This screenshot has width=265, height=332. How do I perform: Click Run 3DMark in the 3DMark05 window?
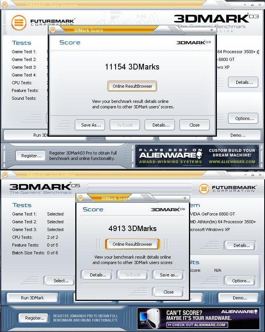click(x=32, y=298)
